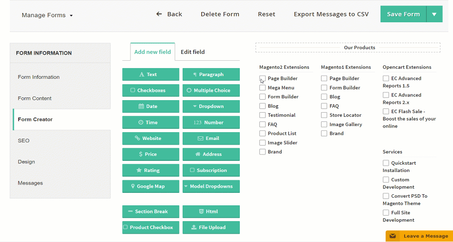Screen dimensions: 453x242
Task: Add a Checkboxes field
Action: tap(151, 90)
